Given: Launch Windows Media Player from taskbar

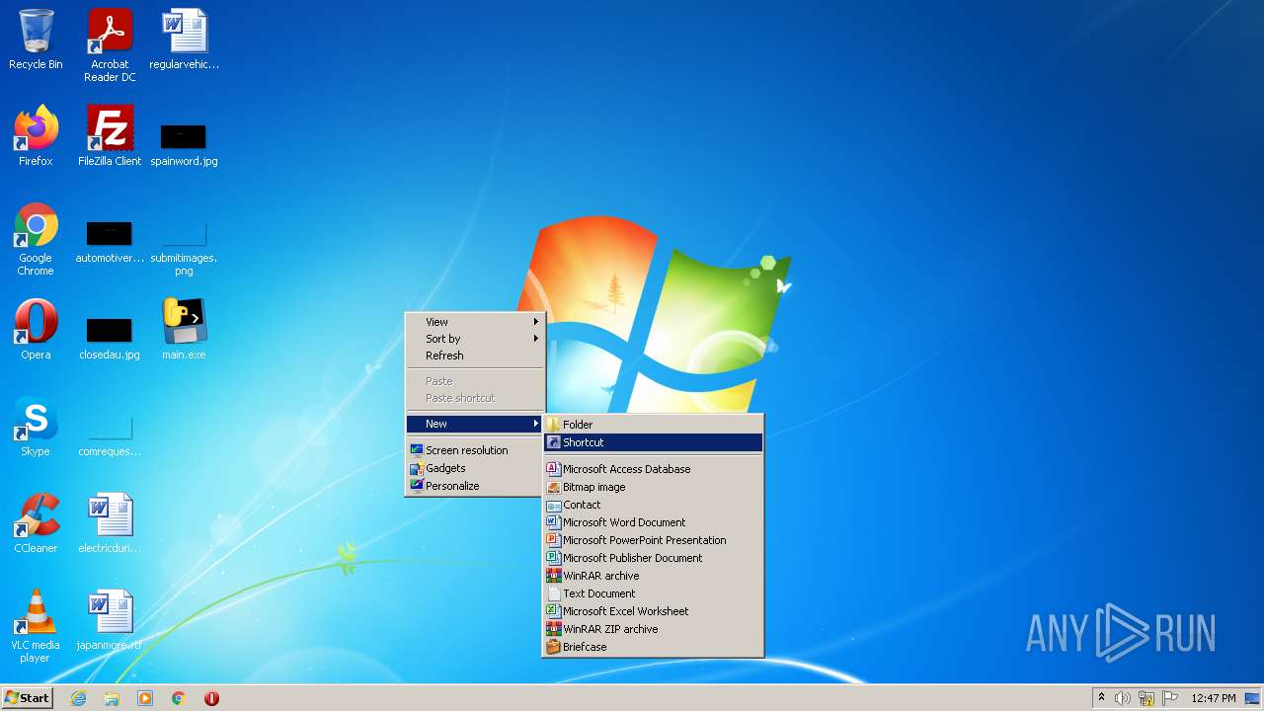Looking at the screenshot, I should pos(145,698).
